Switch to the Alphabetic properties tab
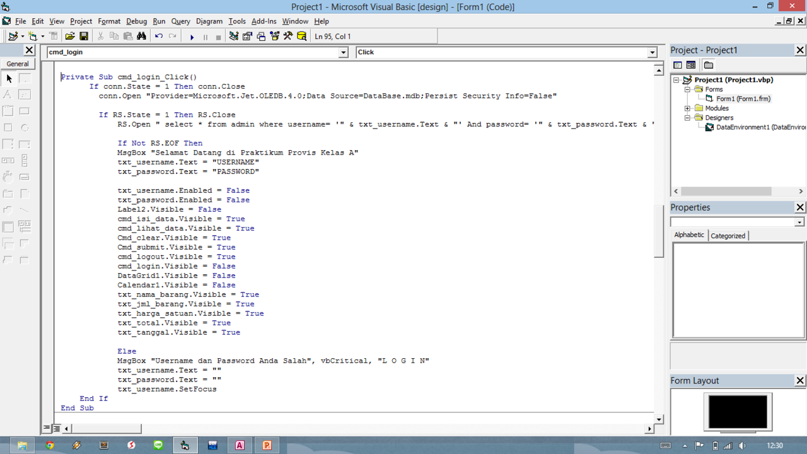The height and width of the screenshot is (454, 807). tap(689, 235)
